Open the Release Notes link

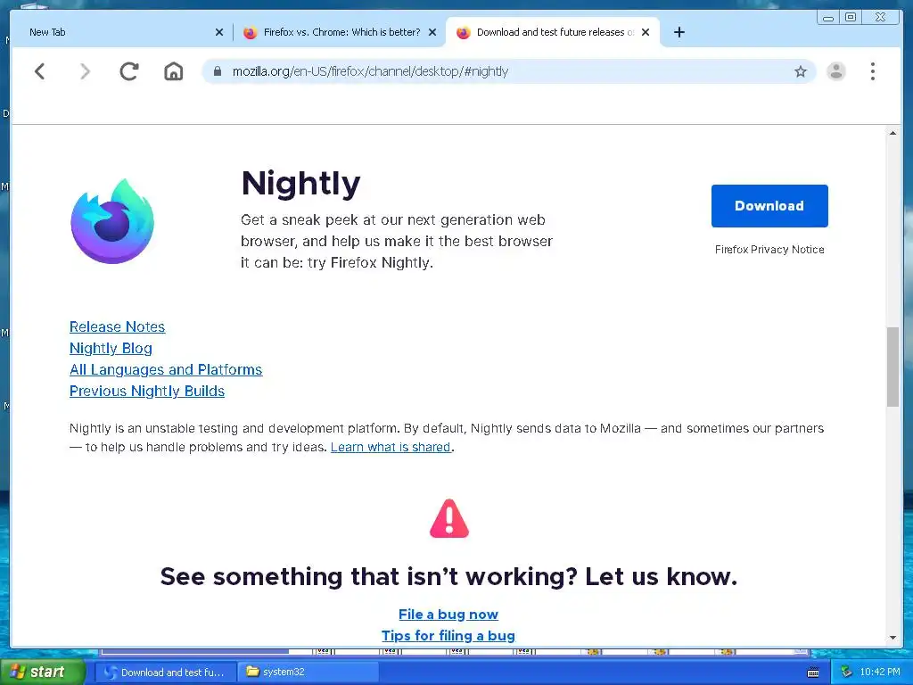[117, 326]
